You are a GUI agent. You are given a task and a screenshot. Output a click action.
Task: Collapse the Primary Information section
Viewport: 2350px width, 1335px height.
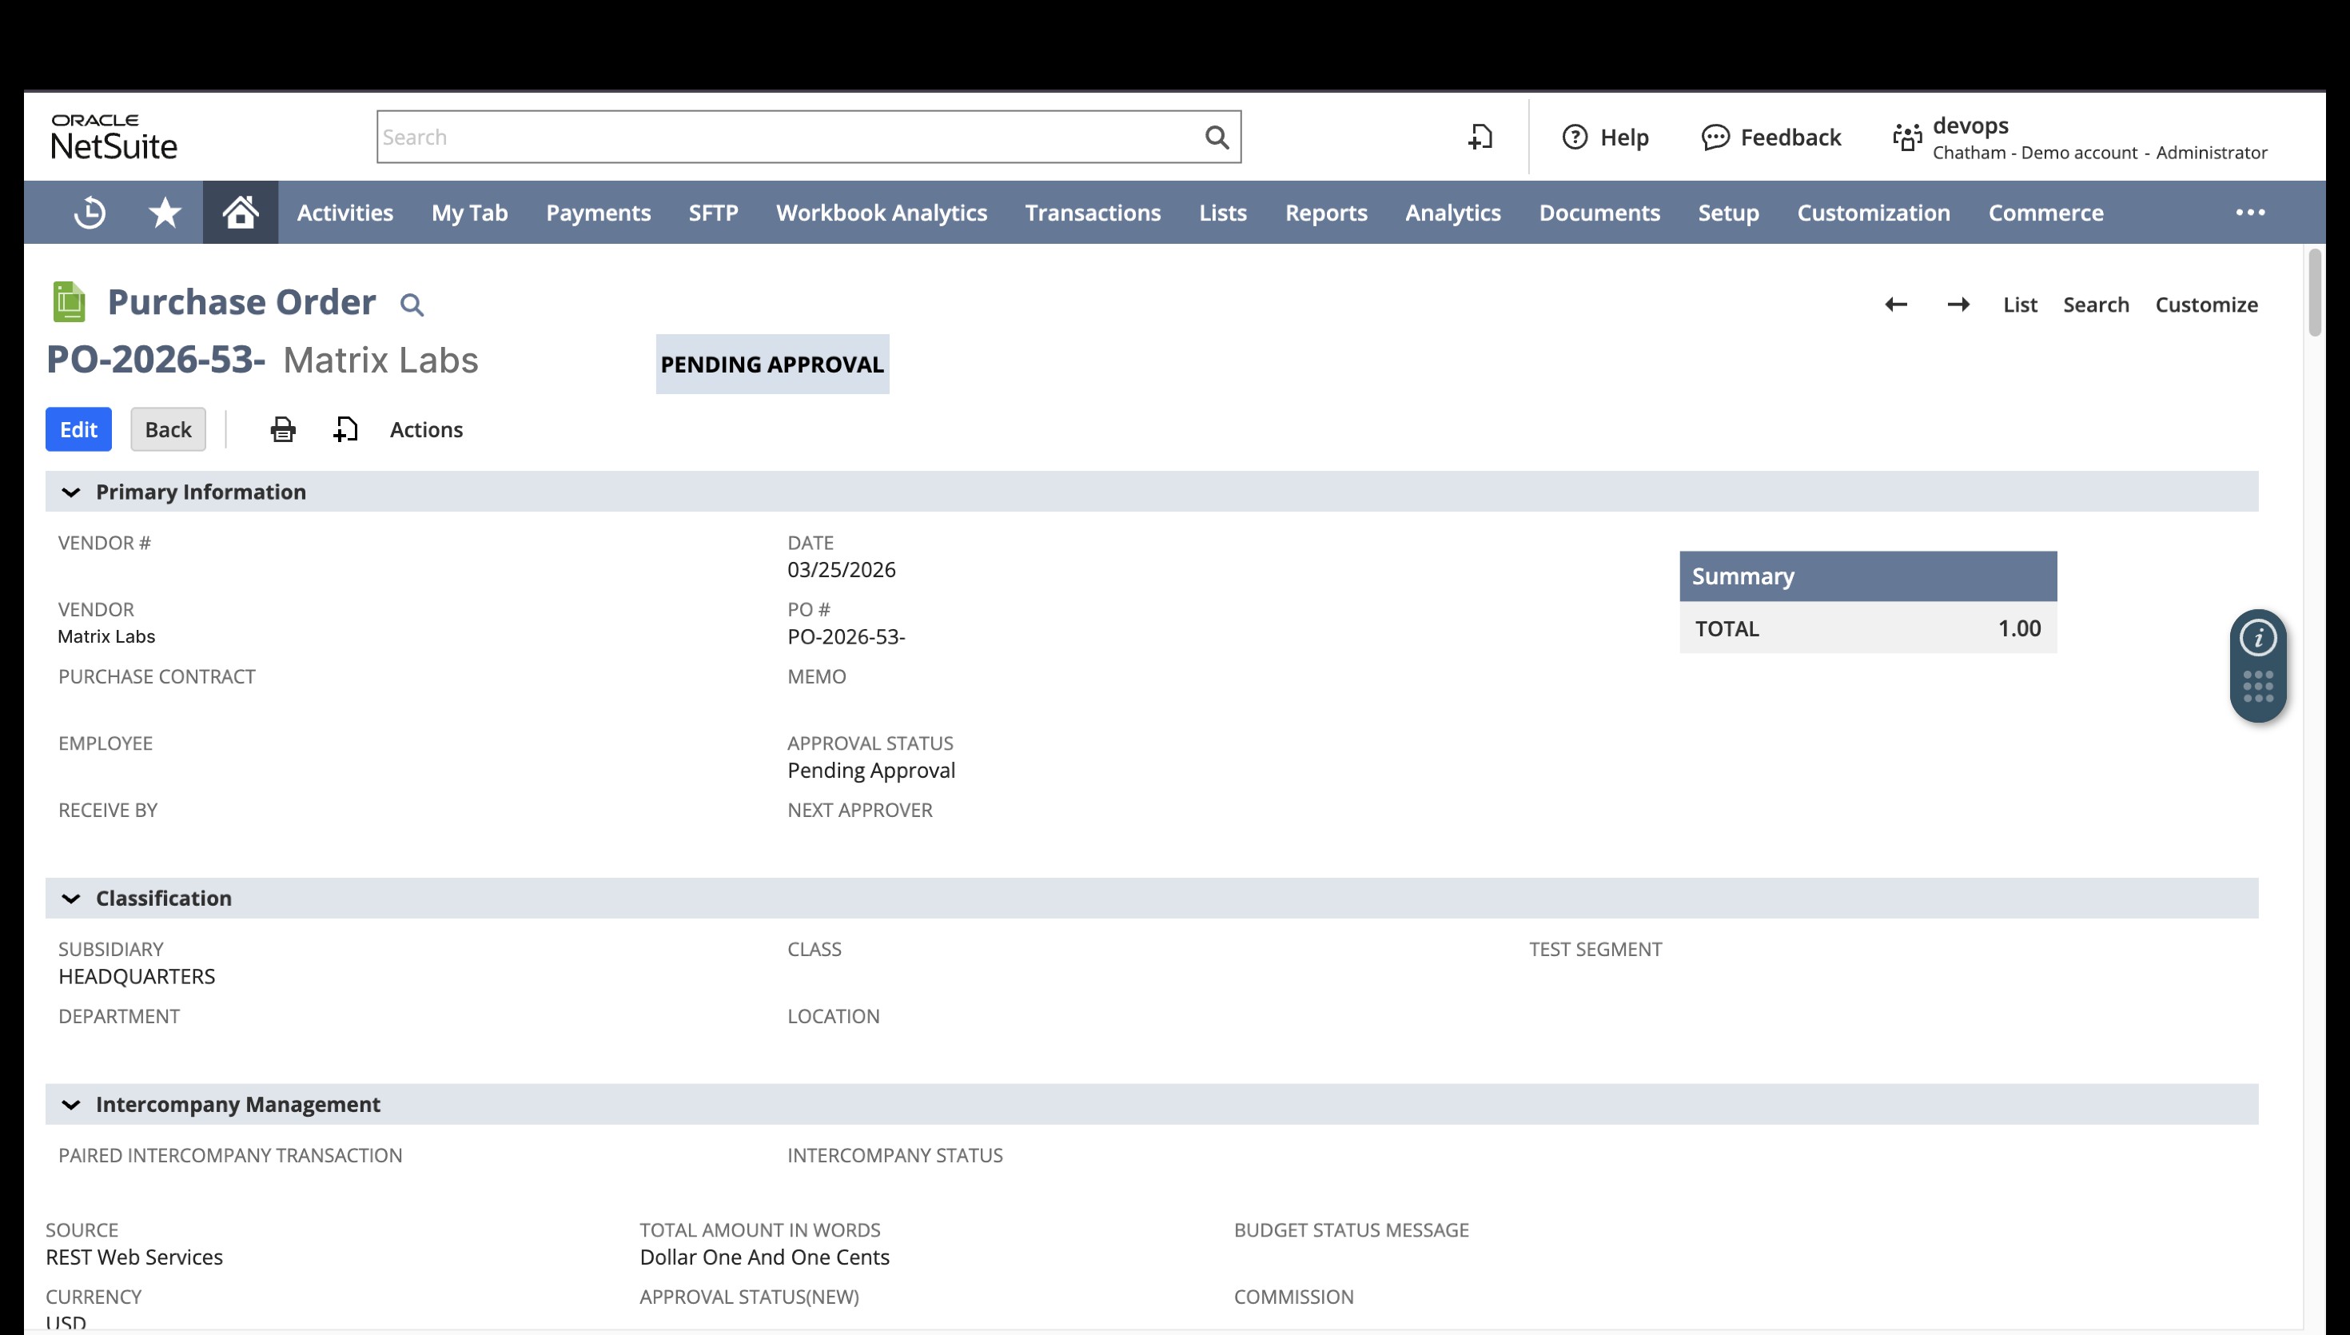coord(70,492)
